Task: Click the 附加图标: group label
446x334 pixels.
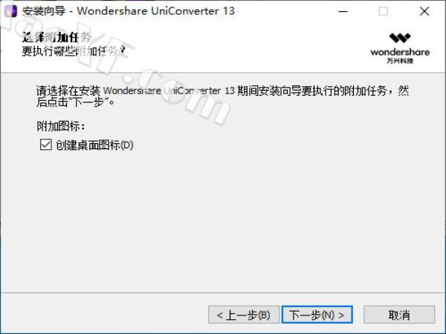Action: [x=61, y=126]
